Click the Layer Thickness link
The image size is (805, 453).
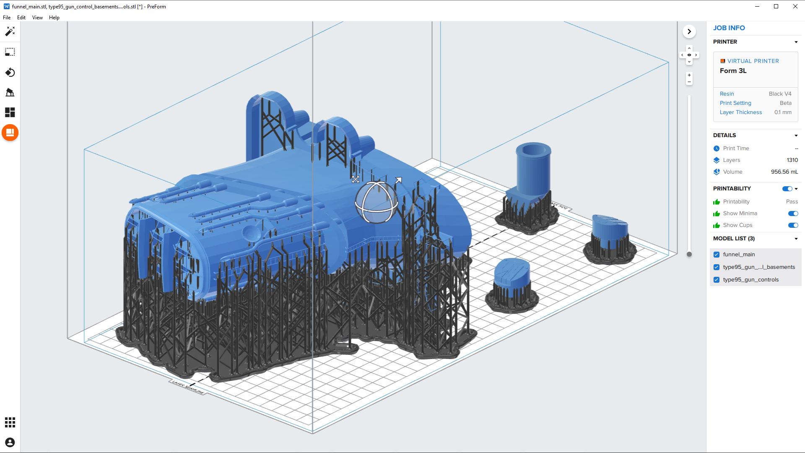[x=741, y=112]
